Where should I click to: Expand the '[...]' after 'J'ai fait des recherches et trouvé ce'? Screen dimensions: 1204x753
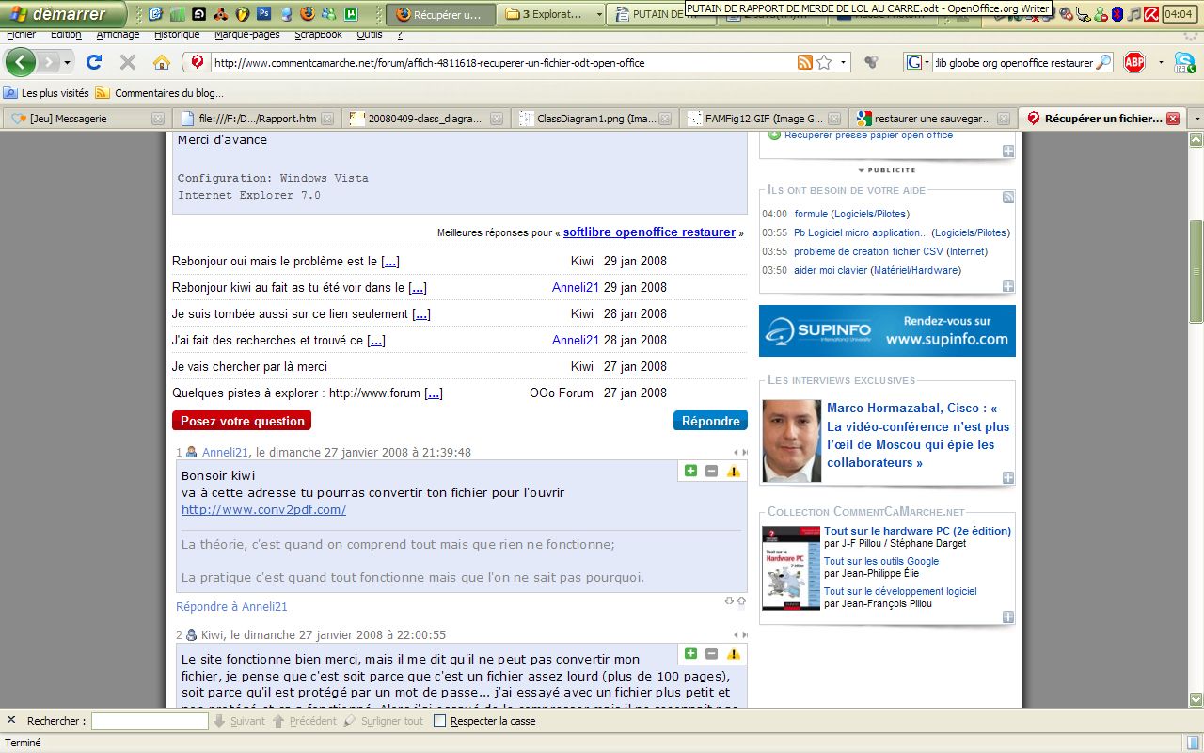376,341
